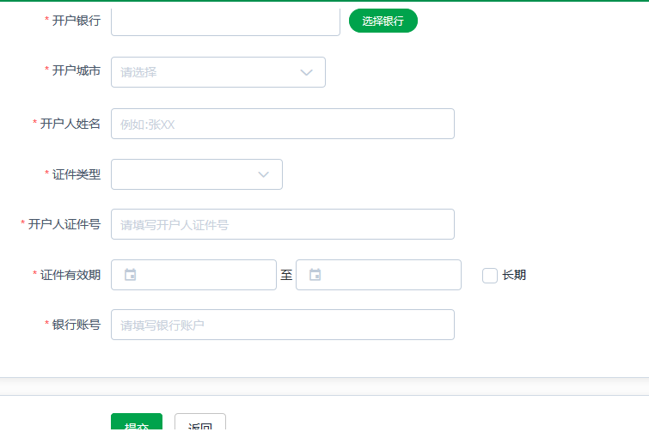Focus the 开户银行 text field
The width and height of the screenshot is (649, 432).
pyautogui.click(x=225, y=21)
